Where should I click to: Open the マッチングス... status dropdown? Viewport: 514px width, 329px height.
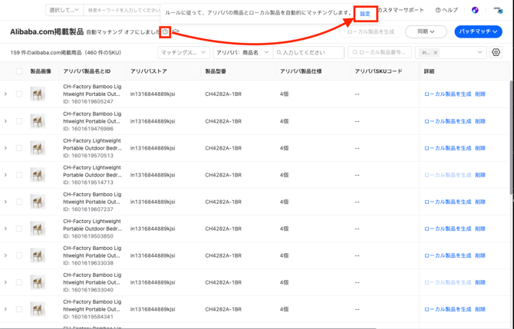point(183,53)
